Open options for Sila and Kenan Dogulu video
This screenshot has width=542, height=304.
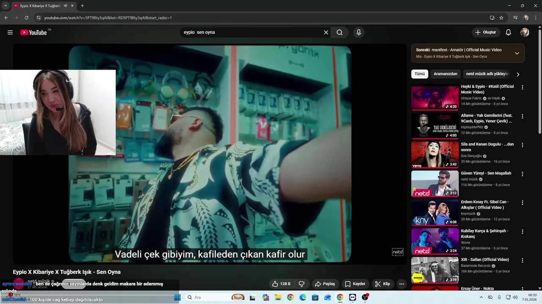(522, 145)
